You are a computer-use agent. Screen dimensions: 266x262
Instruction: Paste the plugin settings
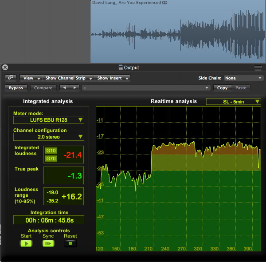pos(241,88)
